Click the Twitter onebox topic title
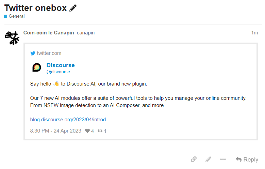The image size is (265, 169). [35, 8]
